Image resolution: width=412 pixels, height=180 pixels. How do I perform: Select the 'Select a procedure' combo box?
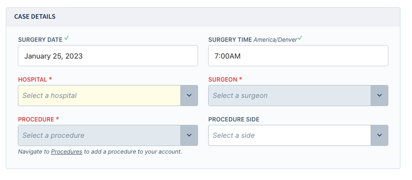(x=108, y=135)
